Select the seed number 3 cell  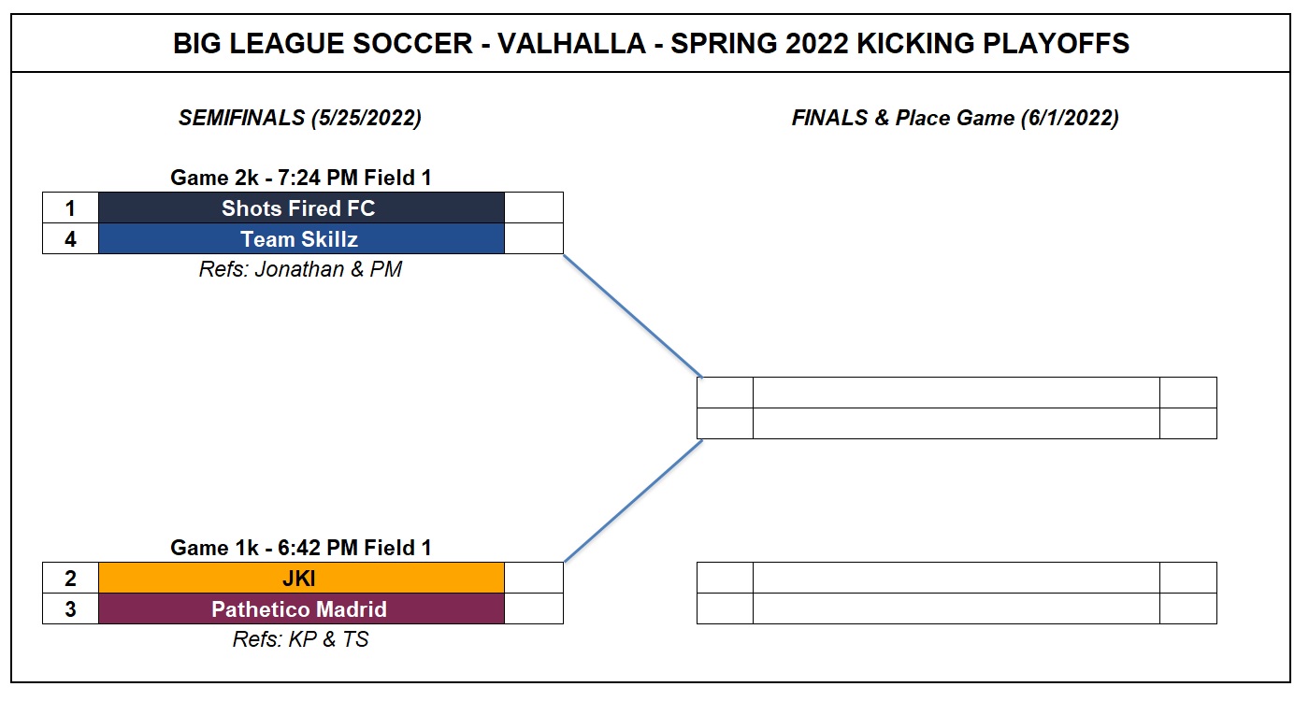pyautogui.click(x=70, y=608)
